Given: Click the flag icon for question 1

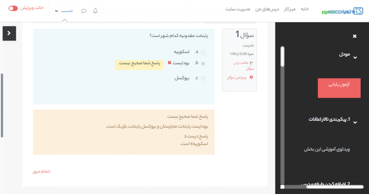Looking at the screenshot, I should click(251, 63).
